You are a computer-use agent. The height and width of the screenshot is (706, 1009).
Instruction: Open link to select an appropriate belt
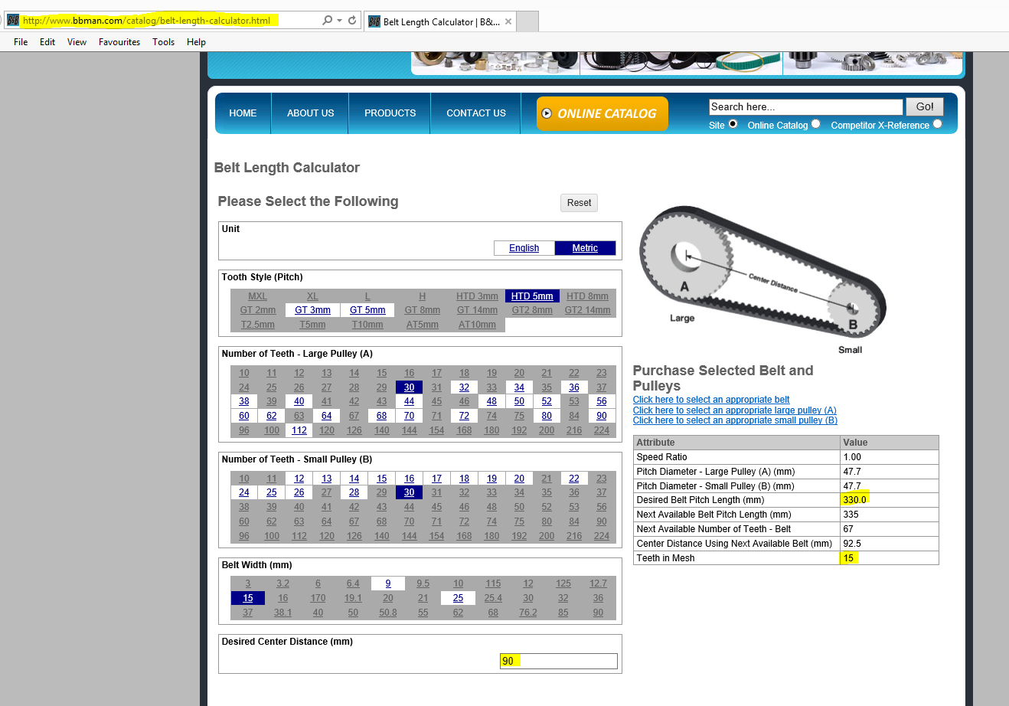point(710,400)
